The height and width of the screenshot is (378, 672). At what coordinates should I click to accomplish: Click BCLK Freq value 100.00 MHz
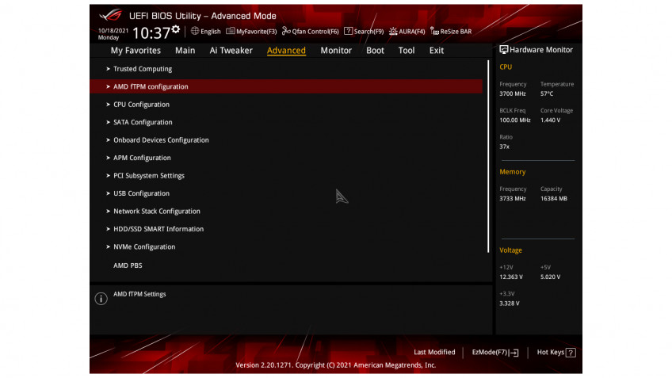(515, 120)
